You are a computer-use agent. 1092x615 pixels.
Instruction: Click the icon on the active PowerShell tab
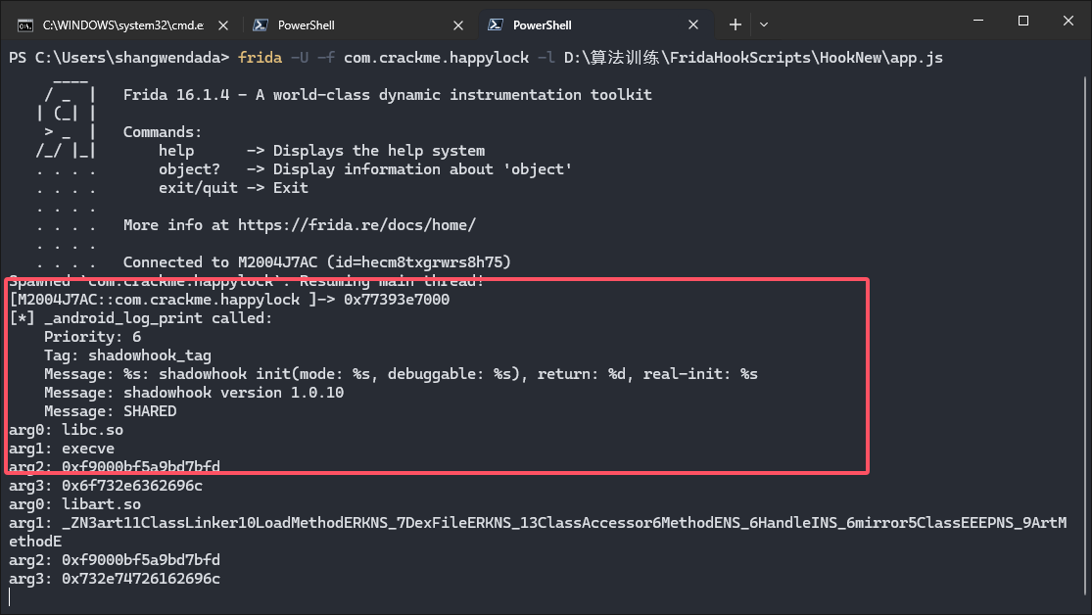[x=496, y=25]
